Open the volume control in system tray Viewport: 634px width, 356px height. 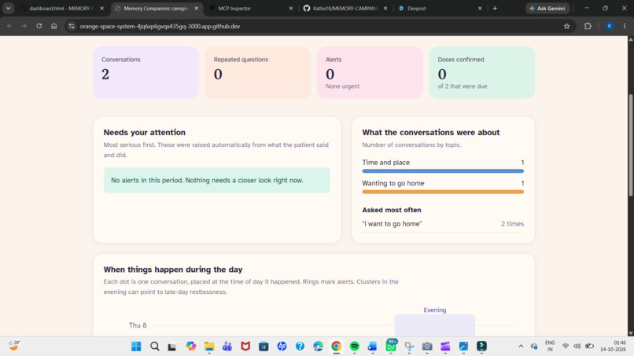(x=577, y=347)
